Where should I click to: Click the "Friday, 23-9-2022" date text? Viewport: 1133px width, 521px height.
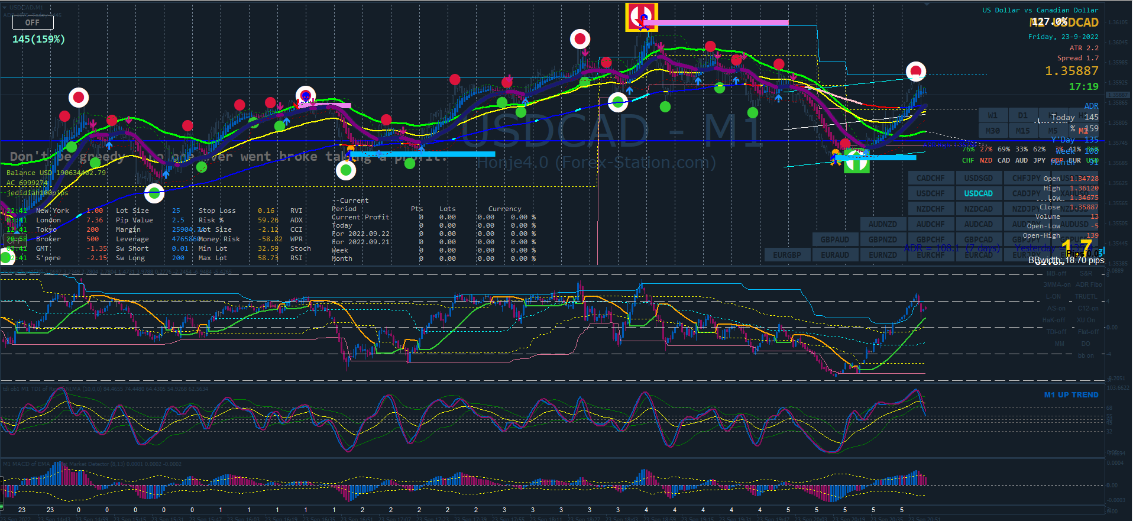tap(1063, 37)
